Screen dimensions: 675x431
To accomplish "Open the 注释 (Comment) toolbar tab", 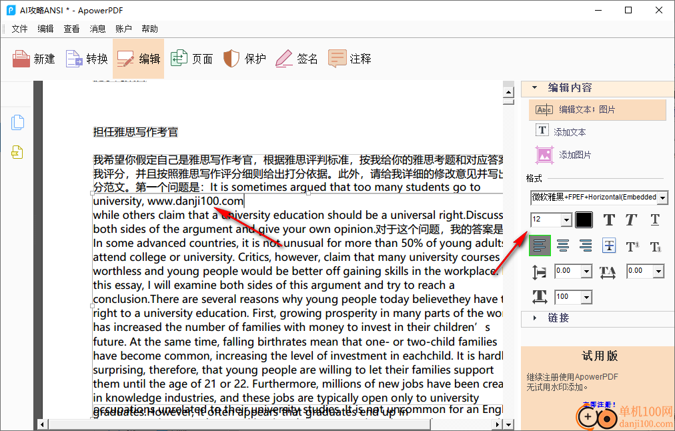I will pyautogui.click(x=350, y=59).
